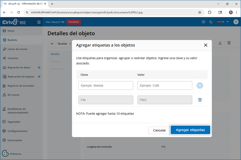This screenshot has height=160, width=241.
Task: Go to Registros de actividad in the sidebar
Action: click(21, 86)
